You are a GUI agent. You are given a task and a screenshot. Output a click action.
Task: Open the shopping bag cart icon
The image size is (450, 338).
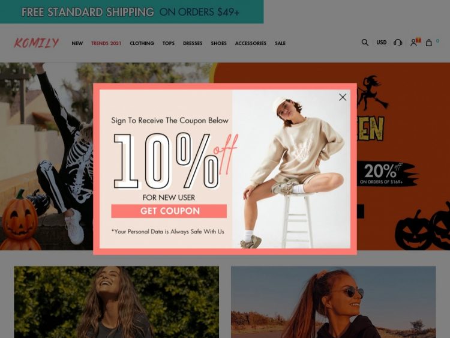click(x=429, y=43)
